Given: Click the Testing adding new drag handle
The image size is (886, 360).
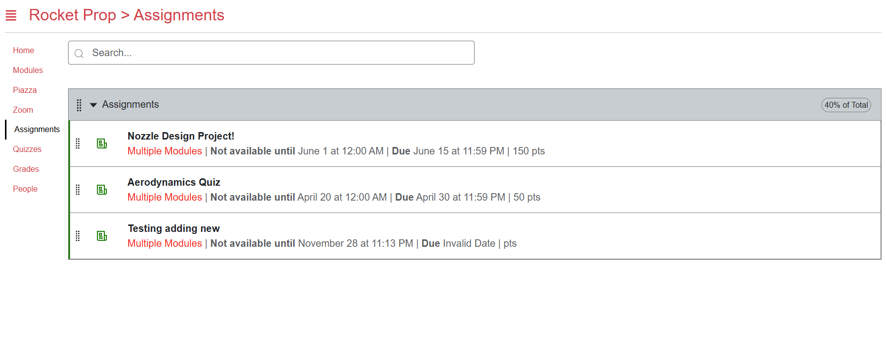Looking at the screenshot, I should (x=78, y=236).
